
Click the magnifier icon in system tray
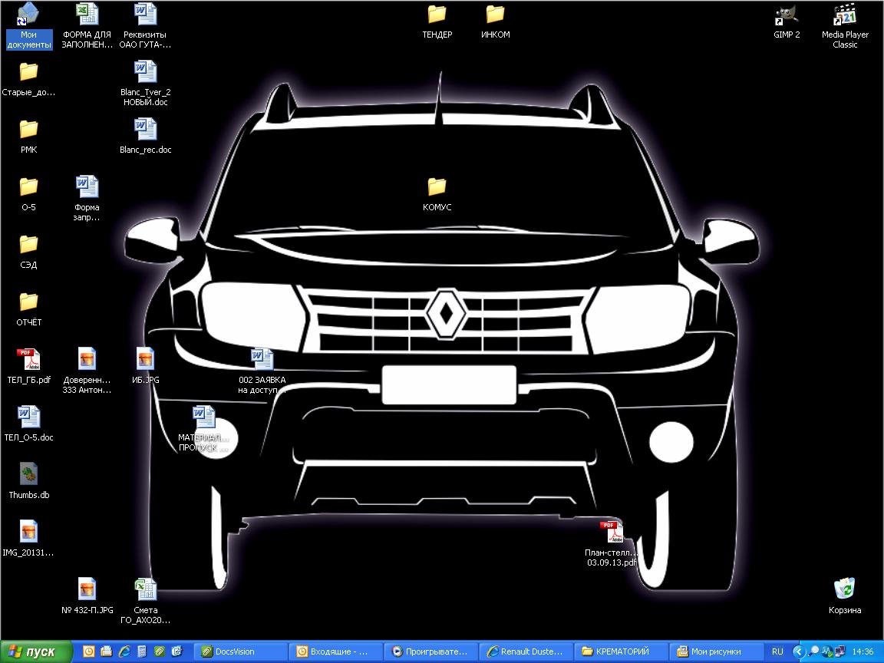click(x=813, y=651)
